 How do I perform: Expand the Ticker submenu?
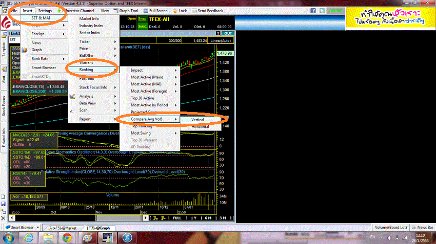tap(94, 41)
